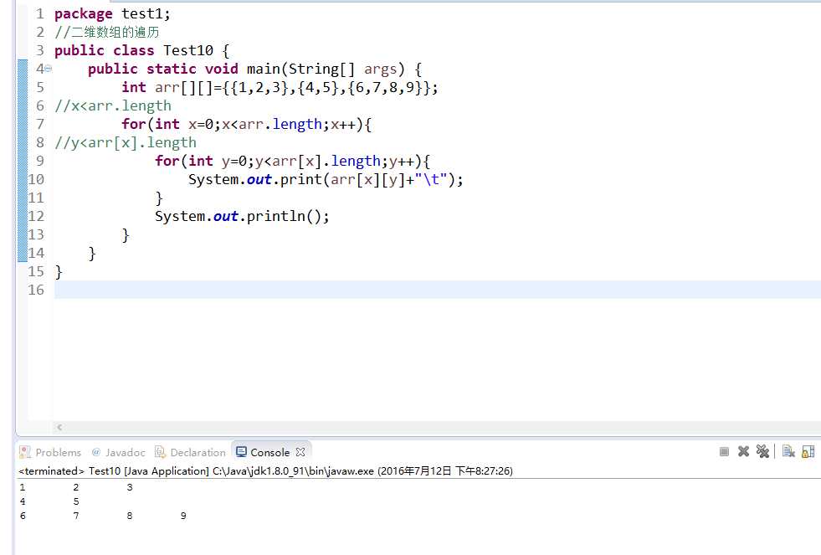Click the terminated Test10 launch description line
Viewport: 821px width, 555px height.
pos(265,471)
